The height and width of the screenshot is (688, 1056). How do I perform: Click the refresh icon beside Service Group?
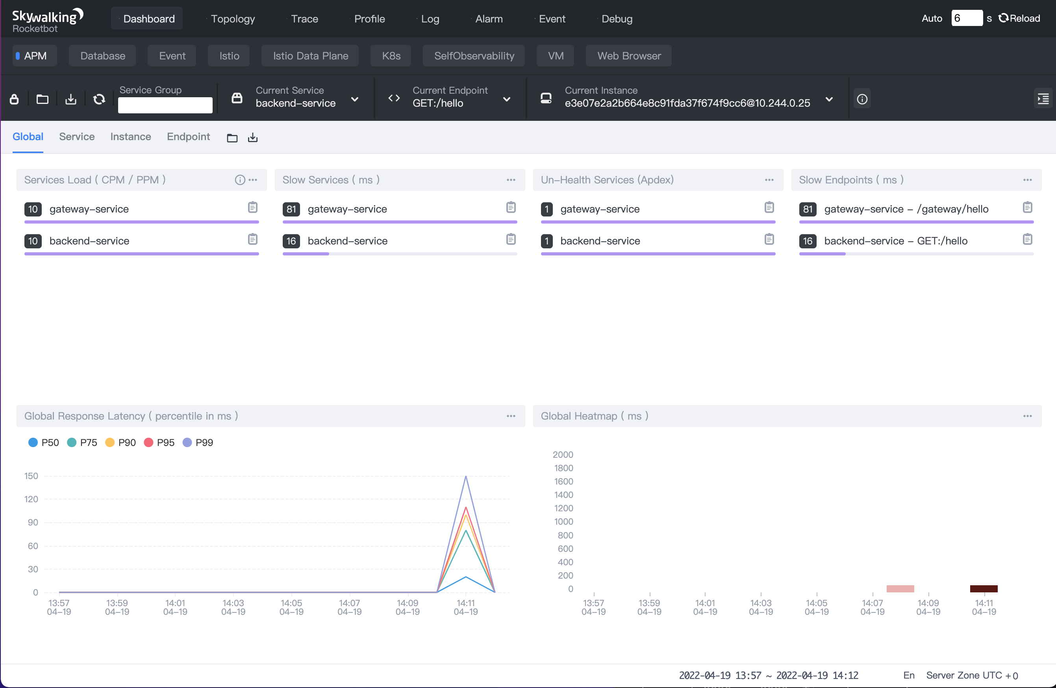(x=99, y=99)
